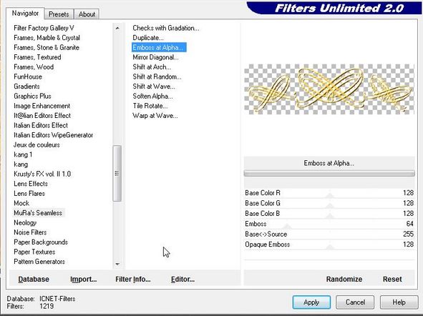This screenshot has height=316, width=423.
Task: Select Graphics Plus category
Action: point(32,96)
